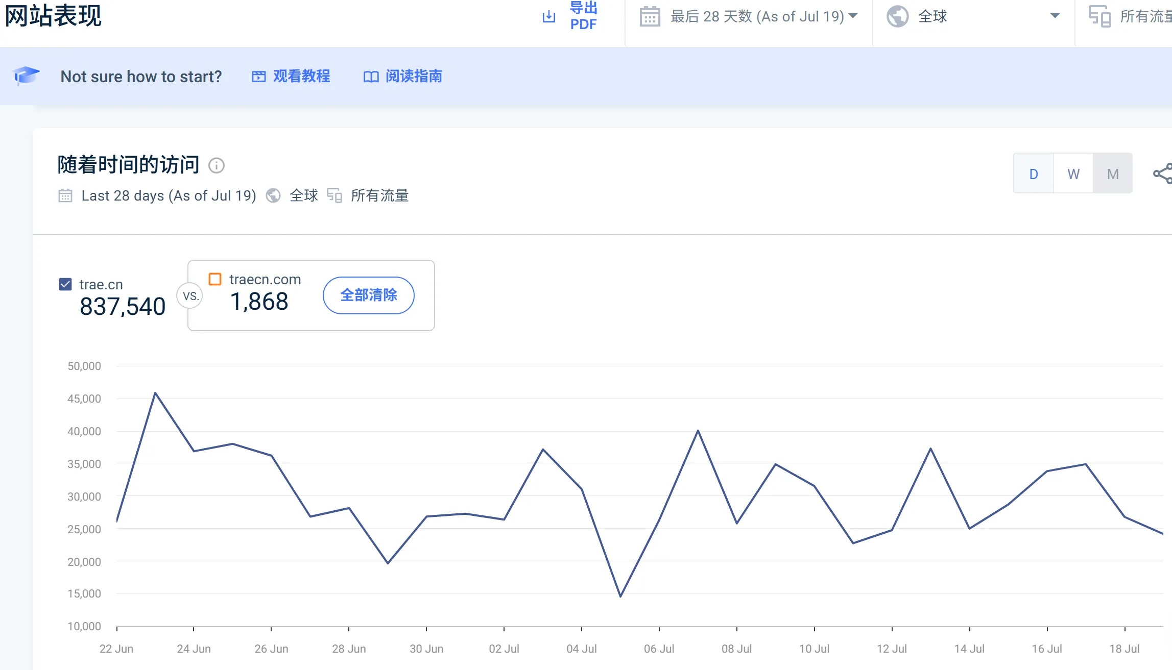Select the M monthly tab
The width and height of the screenshot is (1172, 670).
click(1113, 174)
